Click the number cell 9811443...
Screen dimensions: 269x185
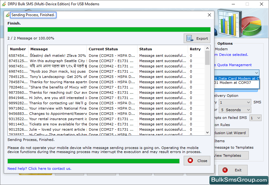coord(18,124)
